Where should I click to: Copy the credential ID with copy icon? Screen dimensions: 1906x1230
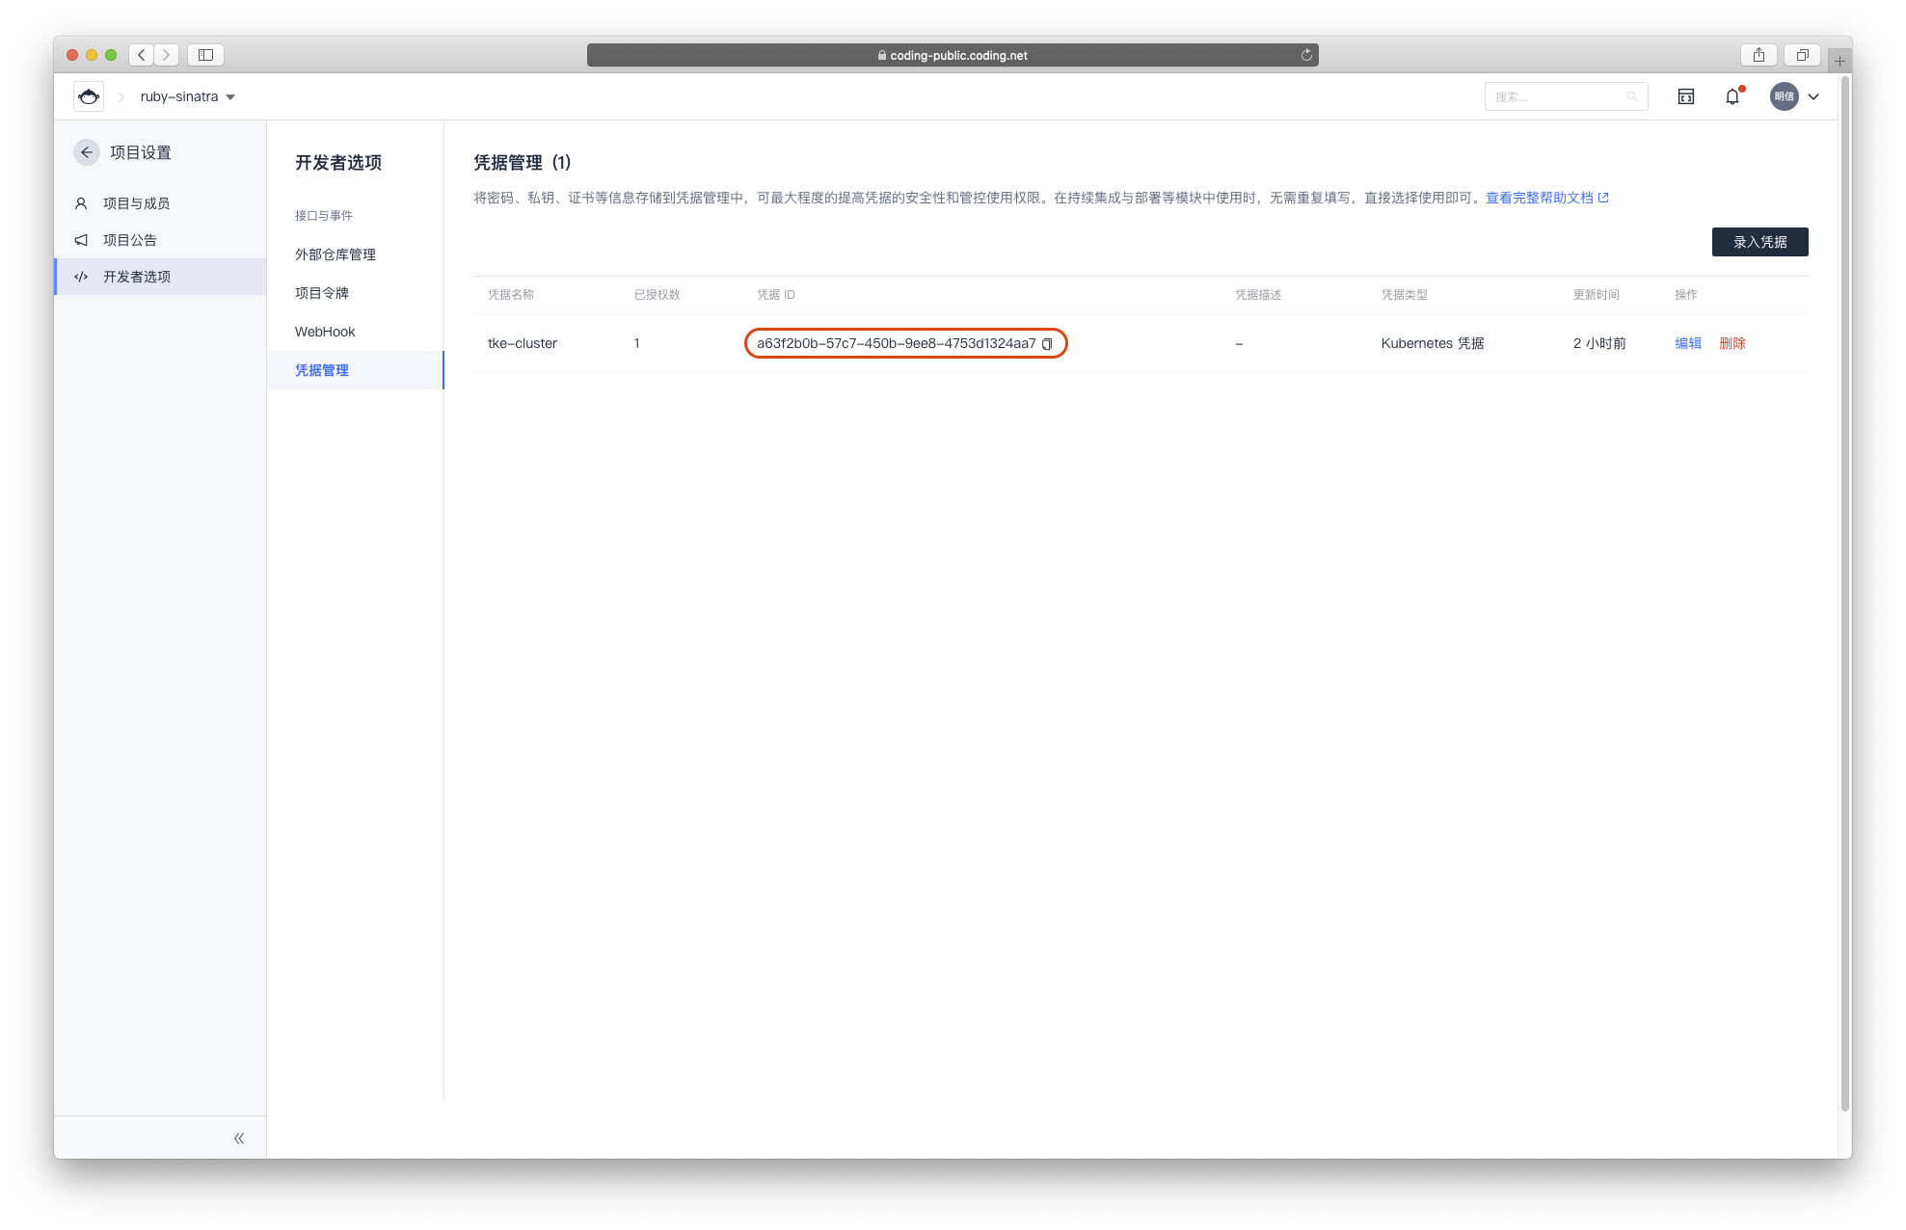click(1047, 344)
